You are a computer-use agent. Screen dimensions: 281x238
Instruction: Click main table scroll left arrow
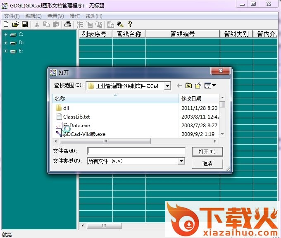click(x=82, y=226)
